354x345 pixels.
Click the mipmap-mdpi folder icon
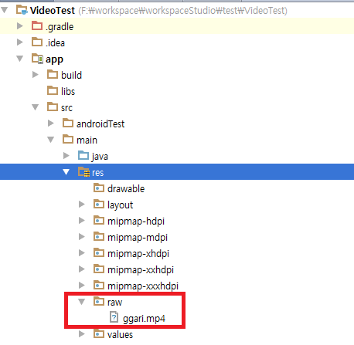(x=99, y=236)
